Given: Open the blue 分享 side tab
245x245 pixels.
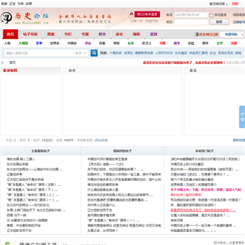Looking at the screenshot, I should pos(242,116).
